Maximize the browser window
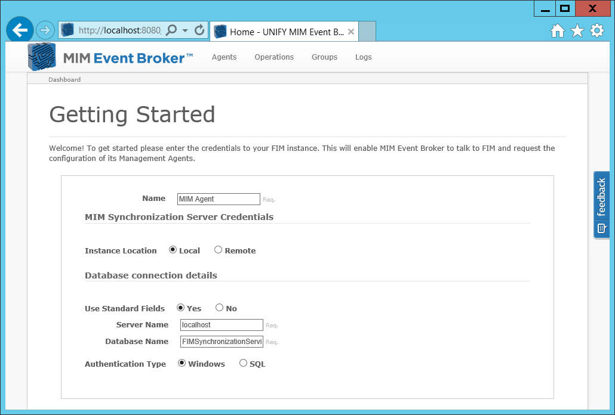This screenshot has height=415, width=615. pos(565,8)
